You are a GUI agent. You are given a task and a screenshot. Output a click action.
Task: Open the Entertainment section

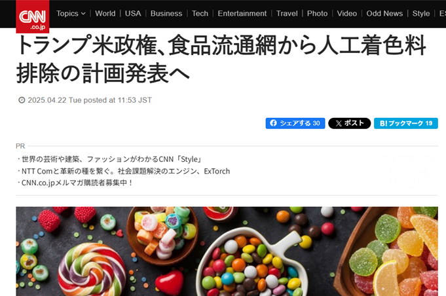coord(242,13)
